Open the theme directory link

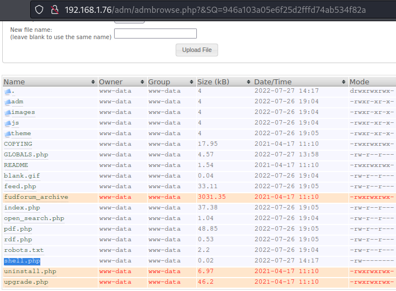pos(21,133)
